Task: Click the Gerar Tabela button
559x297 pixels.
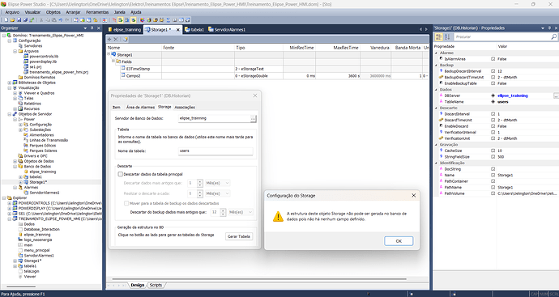Action: click(239, 236)
